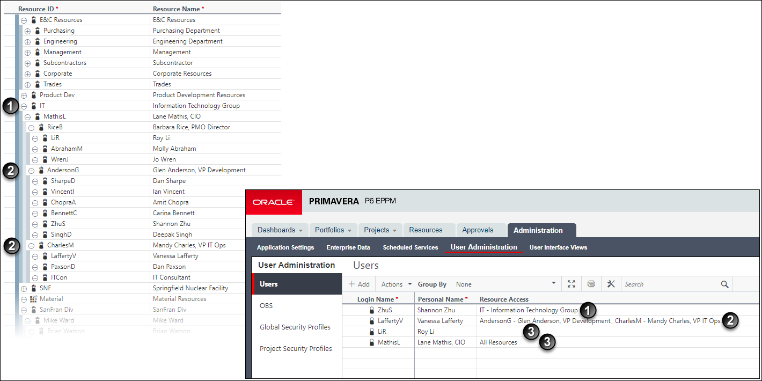Click the Oracle logo
Image resolution: width=762 pixels, height=381 pixels.
(x=274, y=202)
